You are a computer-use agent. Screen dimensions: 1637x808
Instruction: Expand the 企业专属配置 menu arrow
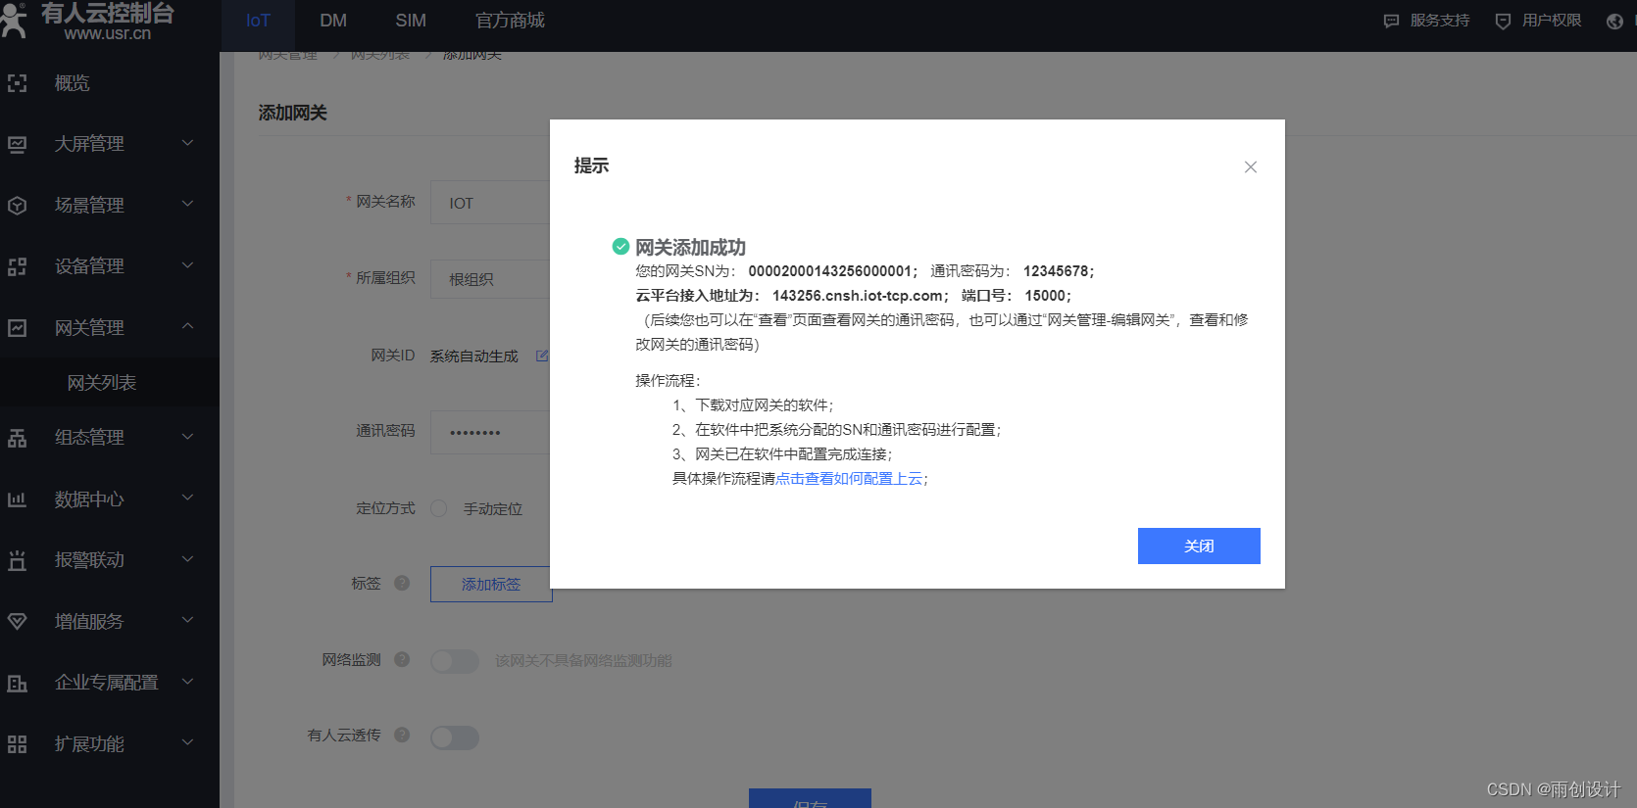pos(188,682)
